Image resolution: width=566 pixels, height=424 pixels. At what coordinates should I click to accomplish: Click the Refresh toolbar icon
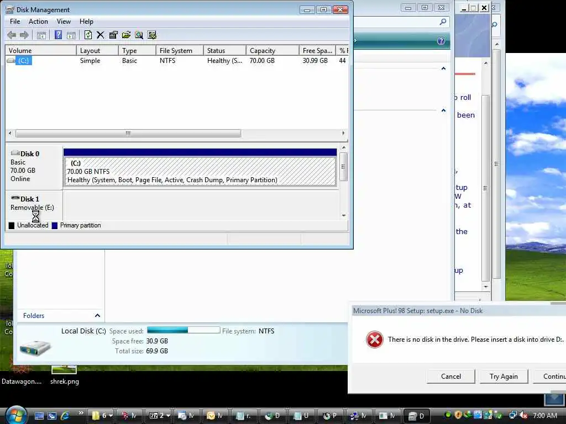pyautogui.click(x=88, y=35)
